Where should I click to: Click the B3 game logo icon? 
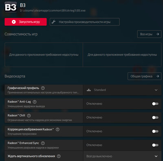pyautogui.click(x=11, y=7)
